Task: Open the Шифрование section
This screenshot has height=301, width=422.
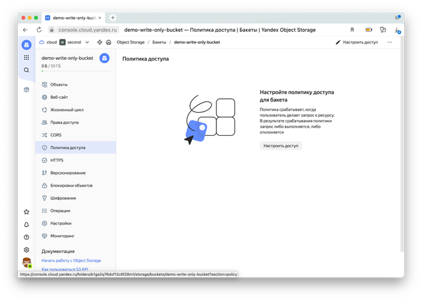Action: 63,198
